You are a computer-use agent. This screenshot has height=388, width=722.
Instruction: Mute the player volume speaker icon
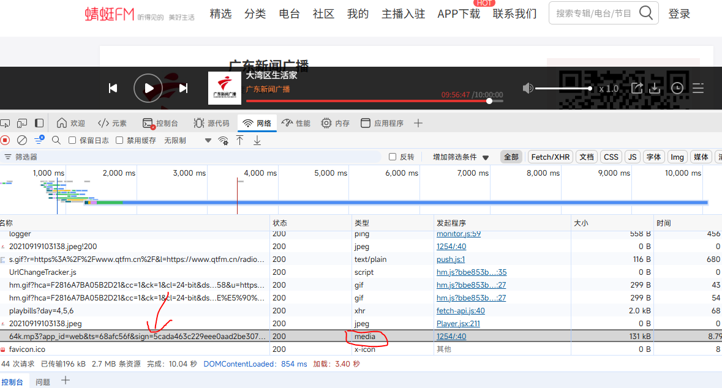527,89
